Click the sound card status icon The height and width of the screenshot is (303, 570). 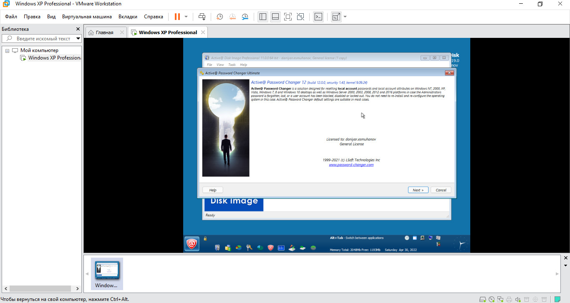[x=518, y=299]
